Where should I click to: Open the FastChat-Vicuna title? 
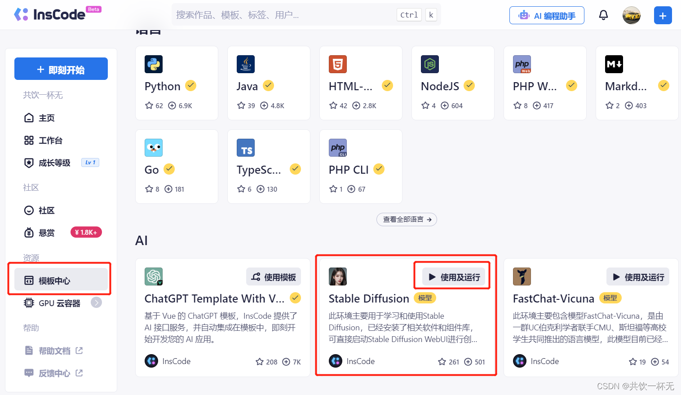click(553, 299)
